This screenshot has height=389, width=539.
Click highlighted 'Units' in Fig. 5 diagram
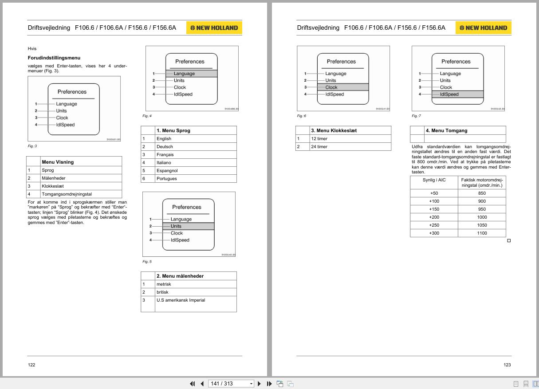189,226
